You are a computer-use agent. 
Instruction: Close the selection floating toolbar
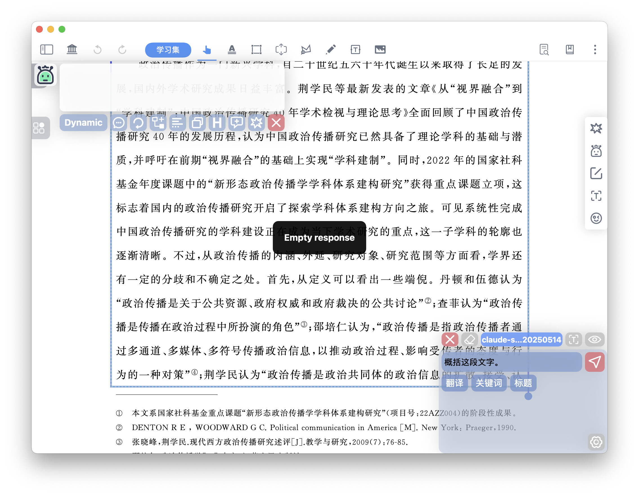click(276, 123)
